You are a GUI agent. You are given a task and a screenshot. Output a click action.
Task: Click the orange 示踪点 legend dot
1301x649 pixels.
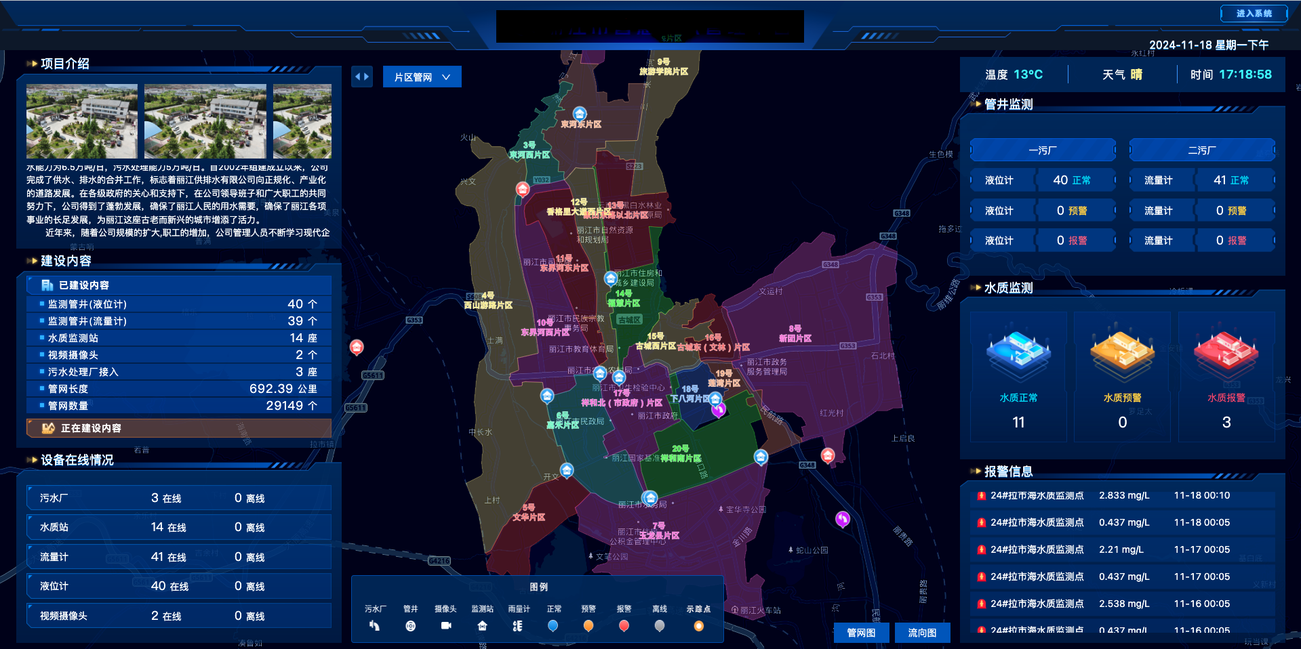[698, 626]
